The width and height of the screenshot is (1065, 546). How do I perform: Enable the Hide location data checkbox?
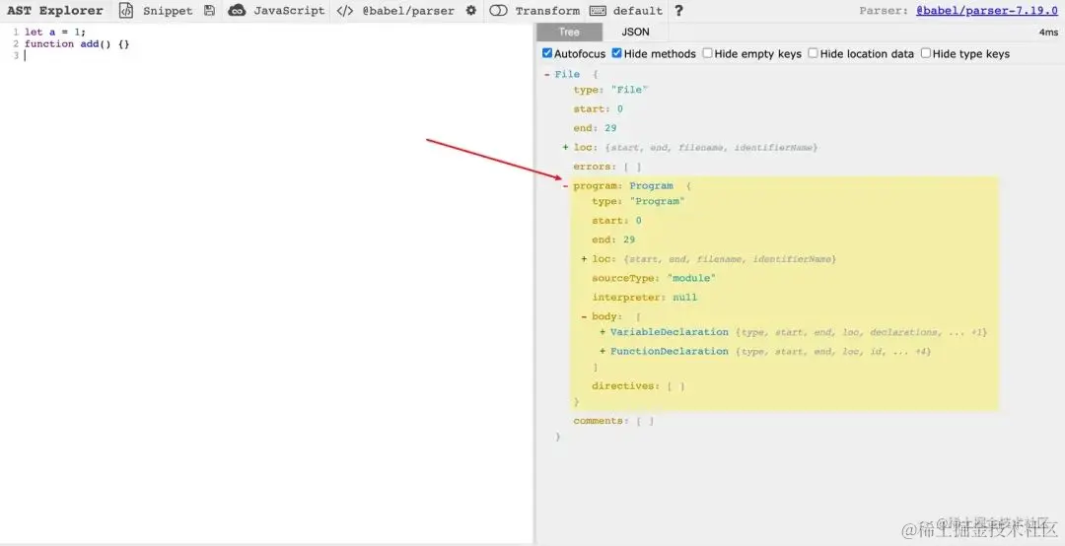[813, 53]
